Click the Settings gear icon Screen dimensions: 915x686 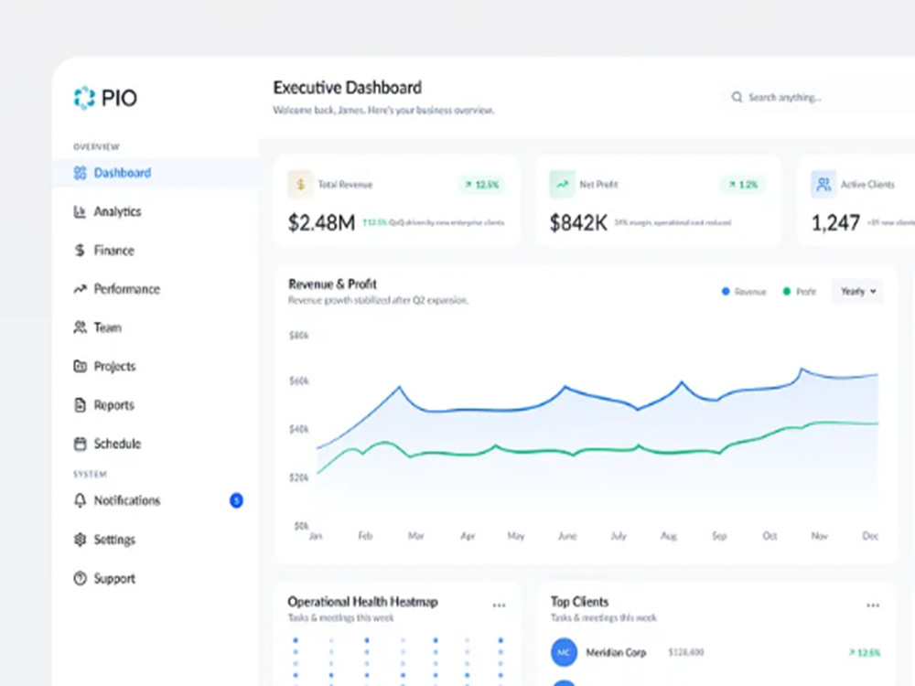pos(80,540)
